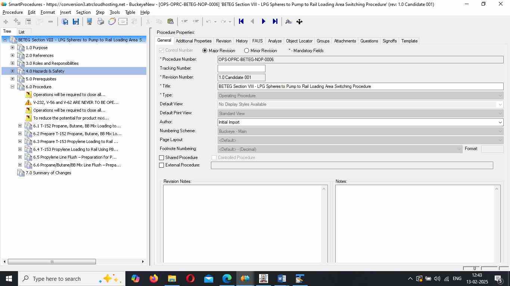Open Microsoft Word from taskbar

tap(282, 279)
